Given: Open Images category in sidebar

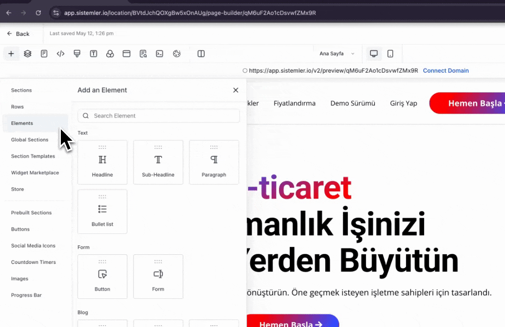Looking at the screenshot, I should coord(20,278).
